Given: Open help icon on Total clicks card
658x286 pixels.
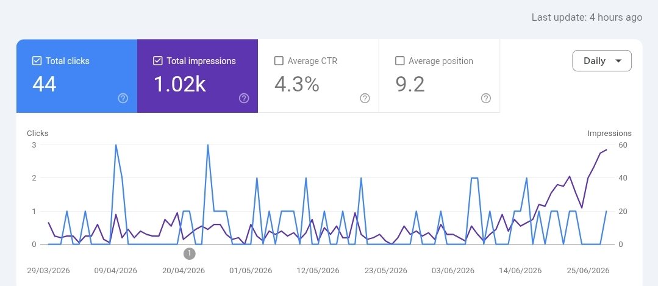Looking at the screenshot, I should point(123,98).
